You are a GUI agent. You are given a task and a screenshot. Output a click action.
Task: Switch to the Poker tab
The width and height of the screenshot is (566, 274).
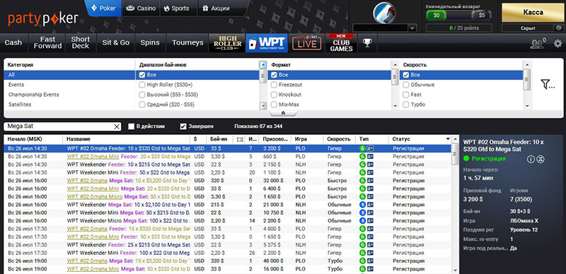pos(103,8)
